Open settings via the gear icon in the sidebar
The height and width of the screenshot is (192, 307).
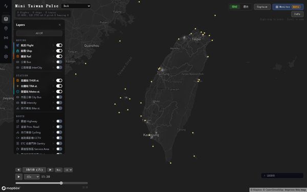[x=6, y=56]
